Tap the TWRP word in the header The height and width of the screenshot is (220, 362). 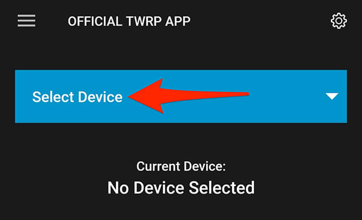(144, 21)
